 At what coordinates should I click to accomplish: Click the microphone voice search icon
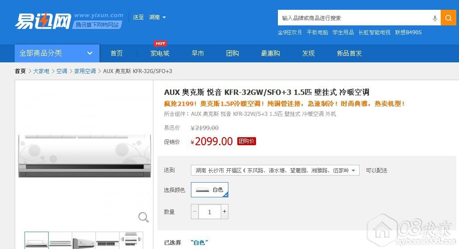click(x=434, y=18)
